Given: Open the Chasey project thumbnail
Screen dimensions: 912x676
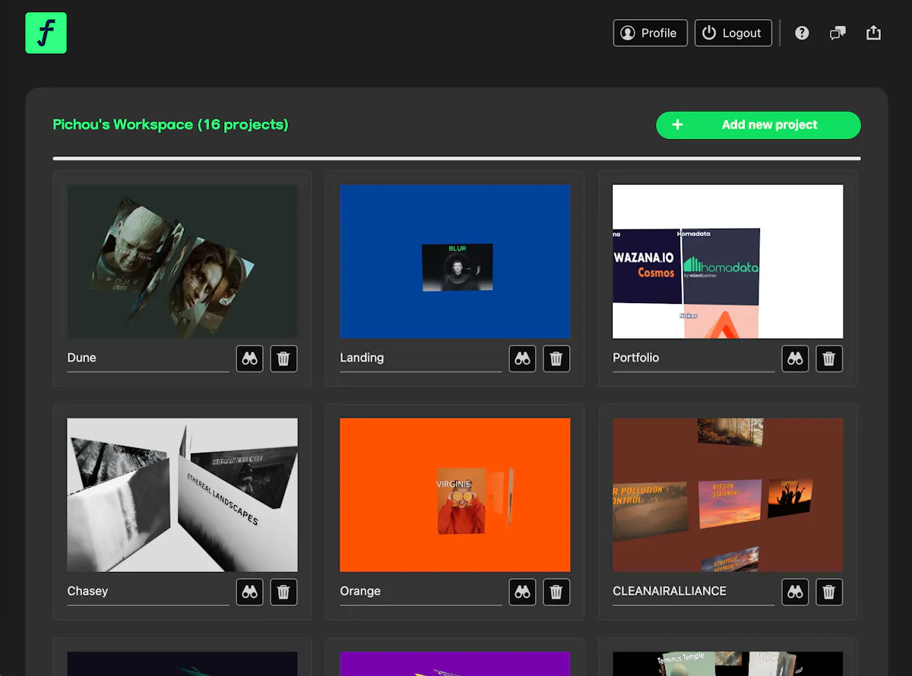Looking at the screenshot, I should (x=182, y=494).
